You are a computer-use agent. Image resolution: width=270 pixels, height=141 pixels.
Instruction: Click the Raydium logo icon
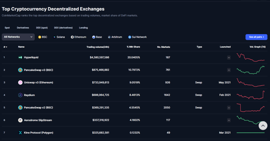[20, 95]
